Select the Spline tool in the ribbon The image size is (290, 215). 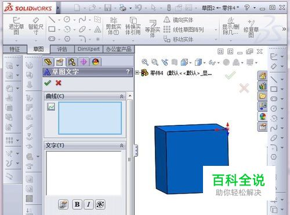click(x=82, y=20)
